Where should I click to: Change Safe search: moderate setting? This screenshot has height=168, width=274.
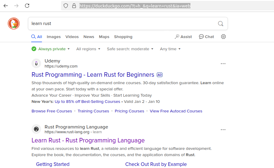coord(130,49)
